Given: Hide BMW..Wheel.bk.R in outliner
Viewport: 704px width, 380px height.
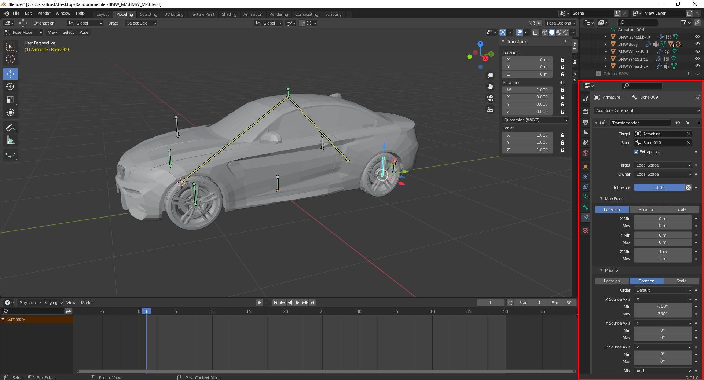Looking at the screenshot, I should (697, 37).
